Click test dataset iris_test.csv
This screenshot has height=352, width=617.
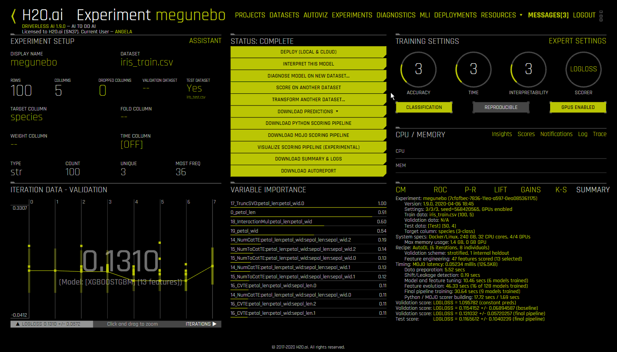pyautogui.click(x=196, y=97)
